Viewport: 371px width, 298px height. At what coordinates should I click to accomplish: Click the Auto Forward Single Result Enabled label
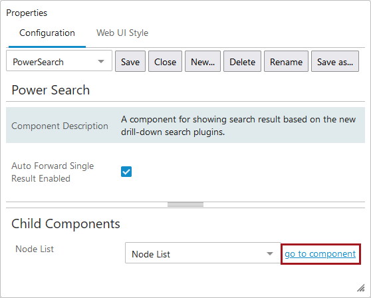[x=53, y=172]
